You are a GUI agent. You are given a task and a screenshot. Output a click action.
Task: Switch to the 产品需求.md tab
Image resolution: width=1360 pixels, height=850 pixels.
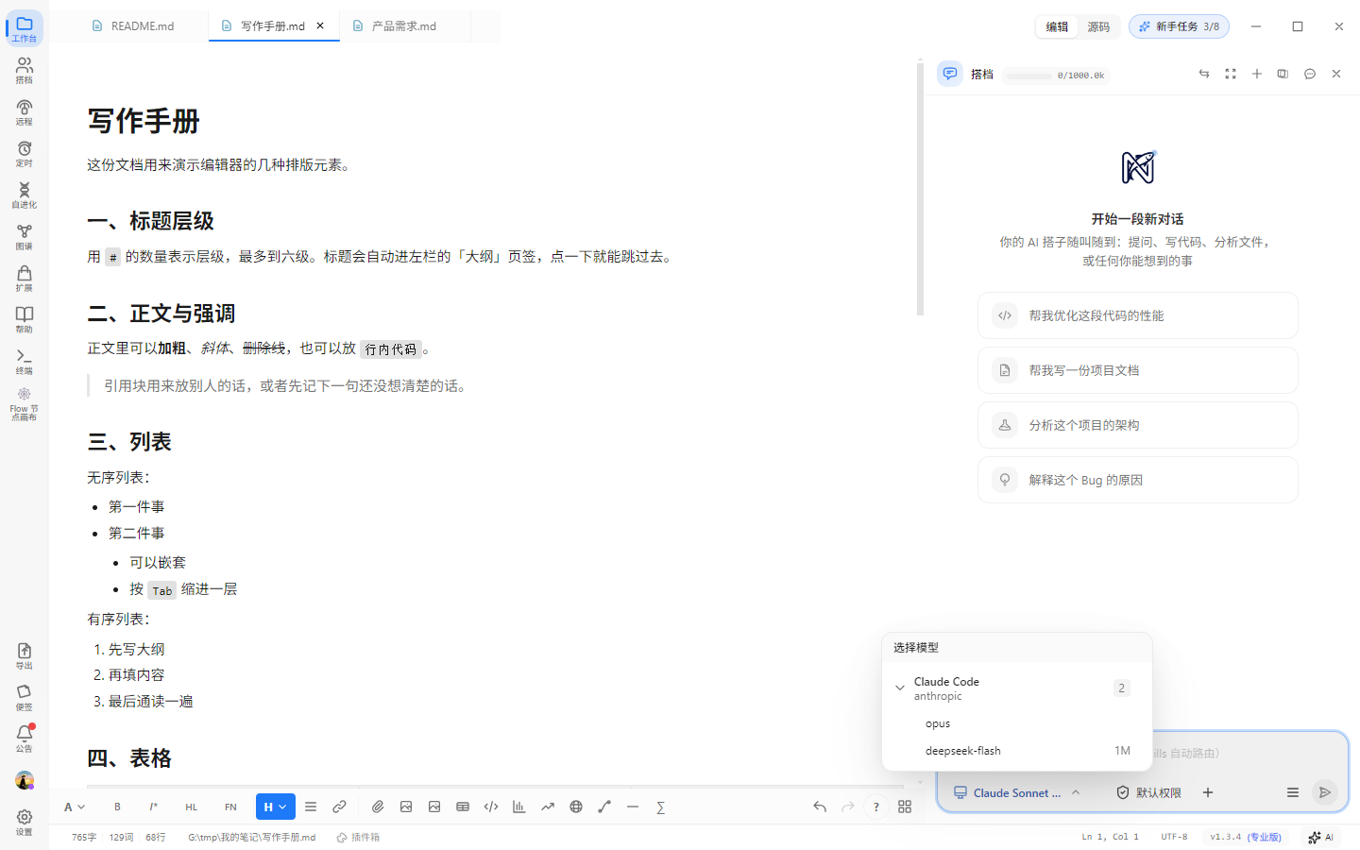tap(404, 26)
